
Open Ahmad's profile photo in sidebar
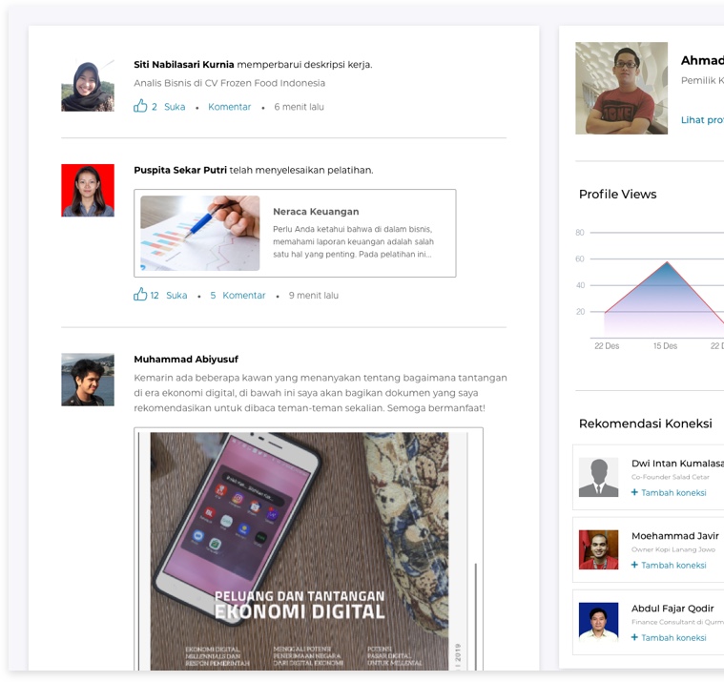click(x=622, y=88)
